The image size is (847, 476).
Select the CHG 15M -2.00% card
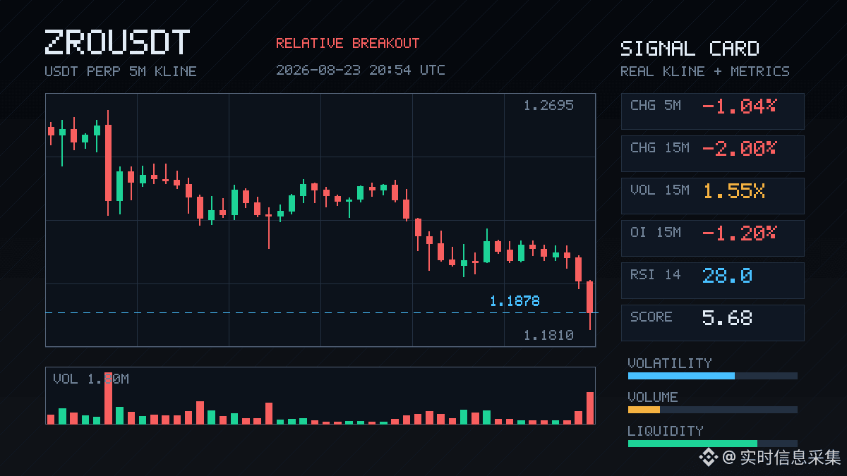point(712,153)
